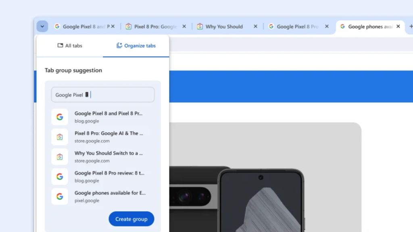Close the Google phones avai tab
This screenshot has height=232, width=413.
398,26
